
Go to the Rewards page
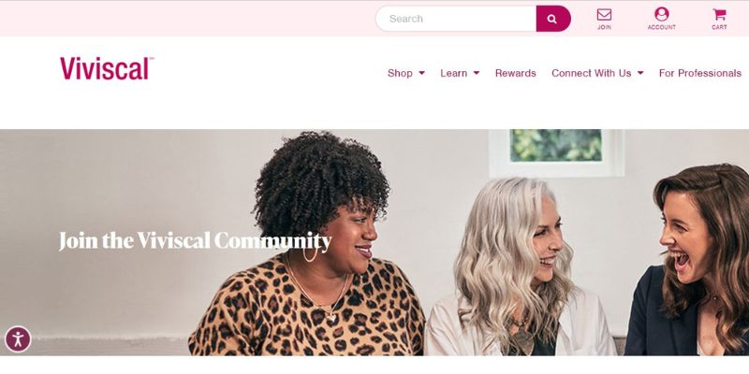(x=516, y=73)
